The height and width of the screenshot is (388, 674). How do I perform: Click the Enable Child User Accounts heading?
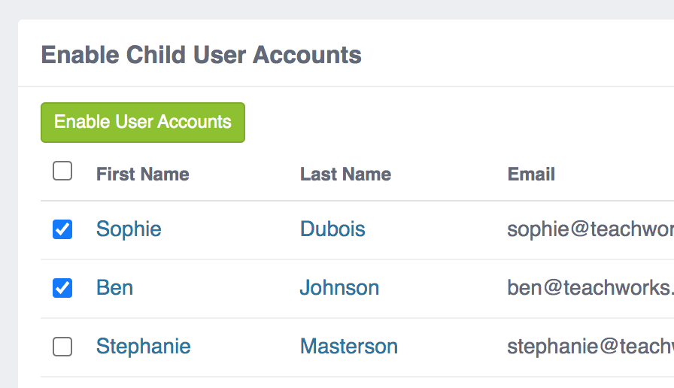click(x=201, y=55)
